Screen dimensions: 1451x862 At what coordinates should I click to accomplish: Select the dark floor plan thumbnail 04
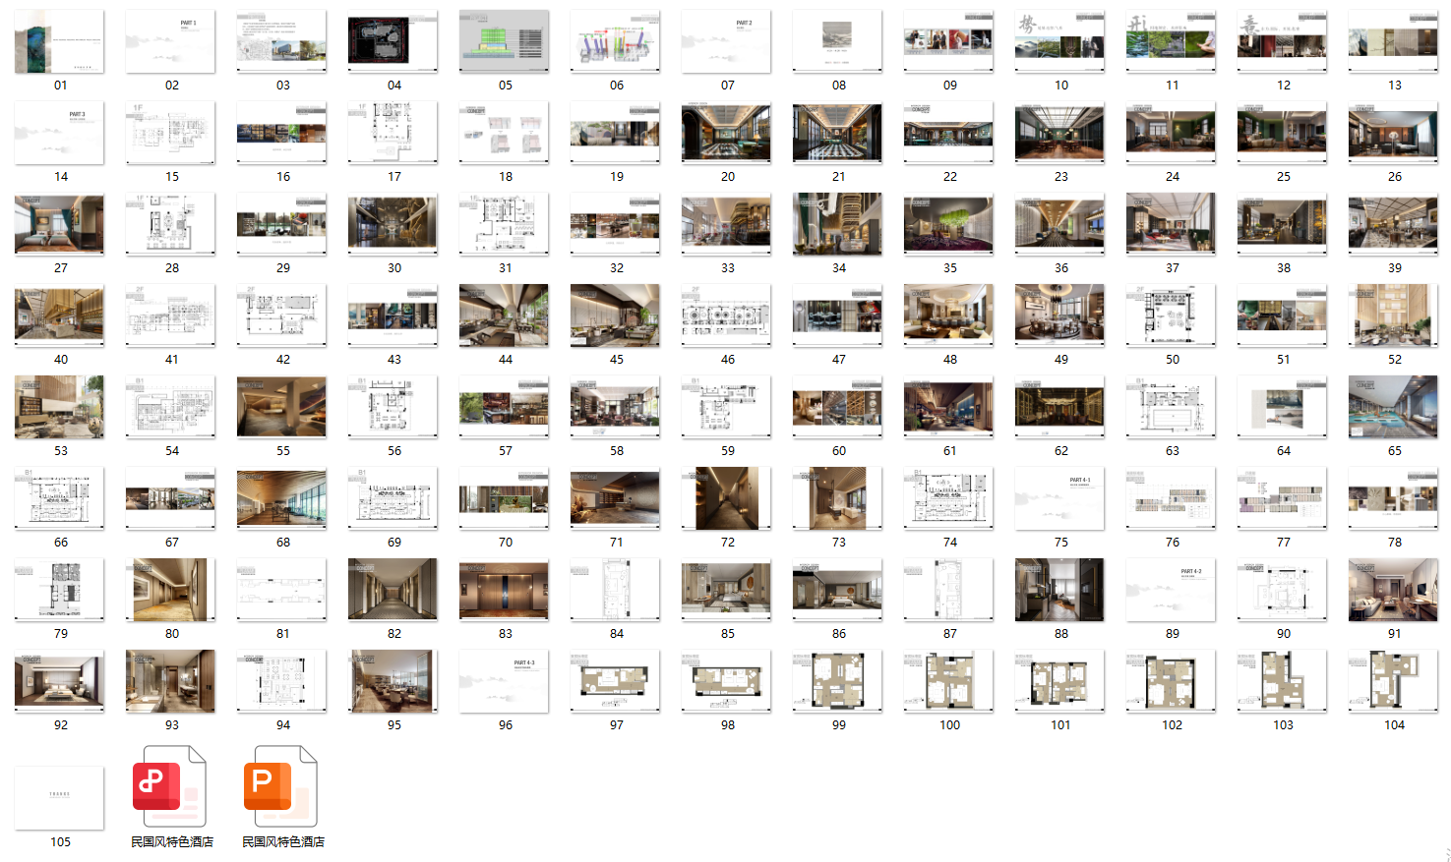click(x=393, y=41)
